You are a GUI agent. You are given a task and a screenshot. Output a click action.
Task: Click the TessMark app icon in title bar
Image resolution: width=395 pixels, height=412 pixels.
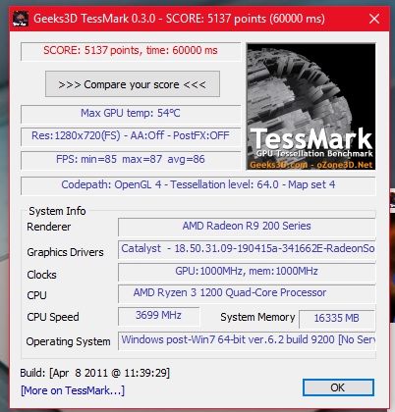point(21,19)
